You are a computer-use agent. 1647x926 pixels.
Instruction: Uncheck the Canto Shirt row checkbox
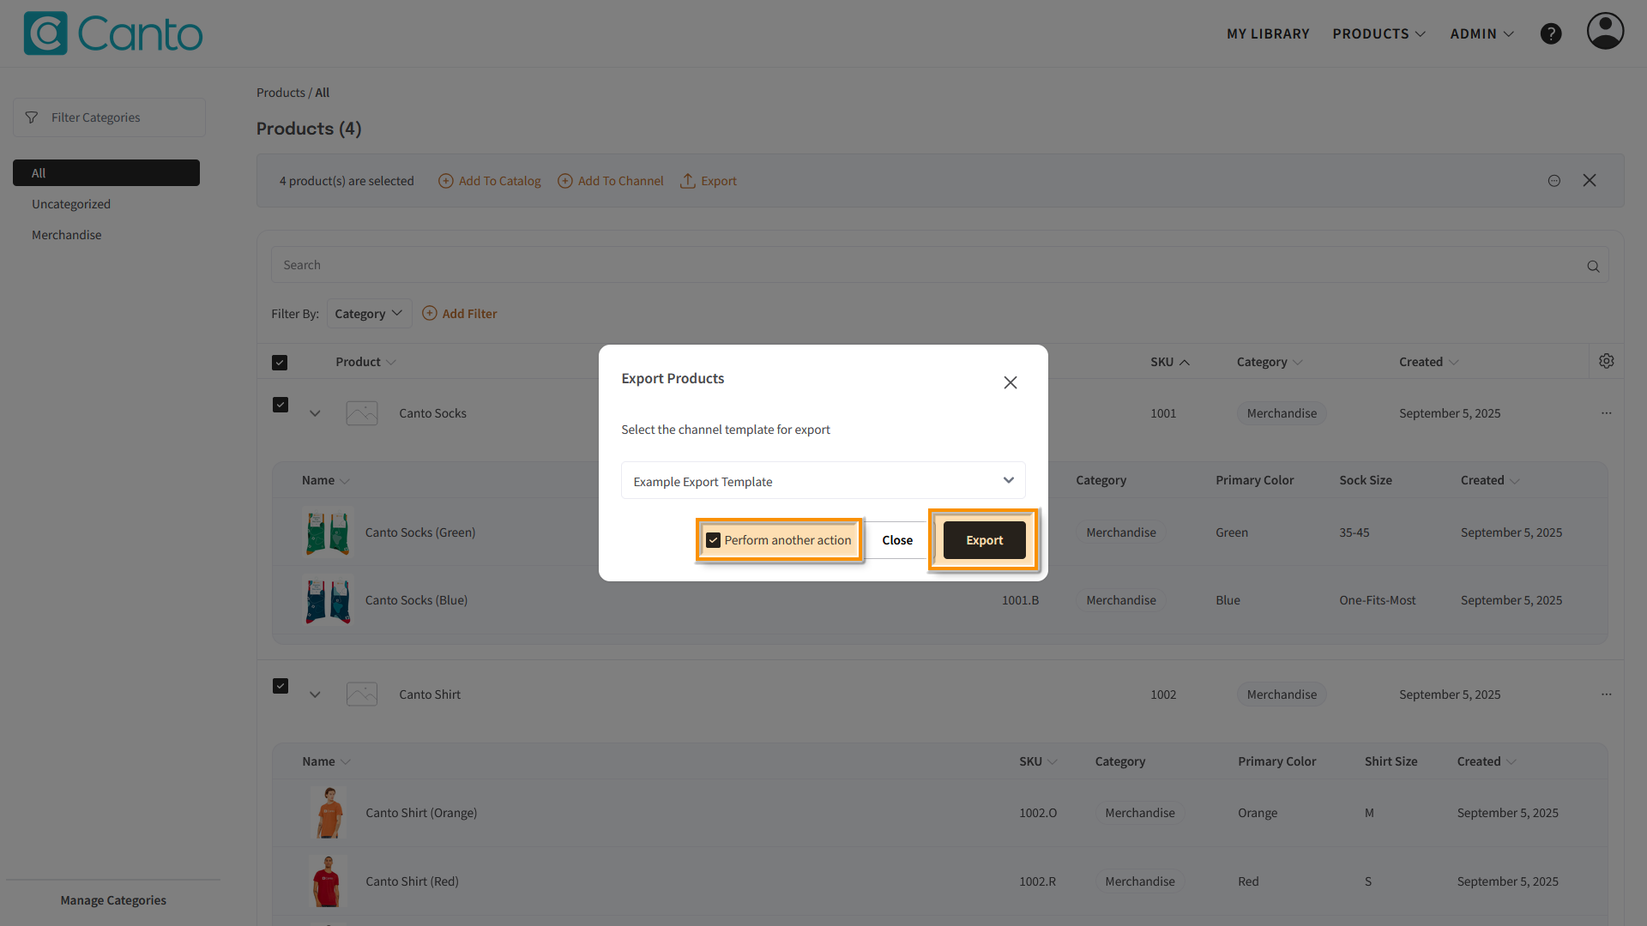(x=281, y=686)
